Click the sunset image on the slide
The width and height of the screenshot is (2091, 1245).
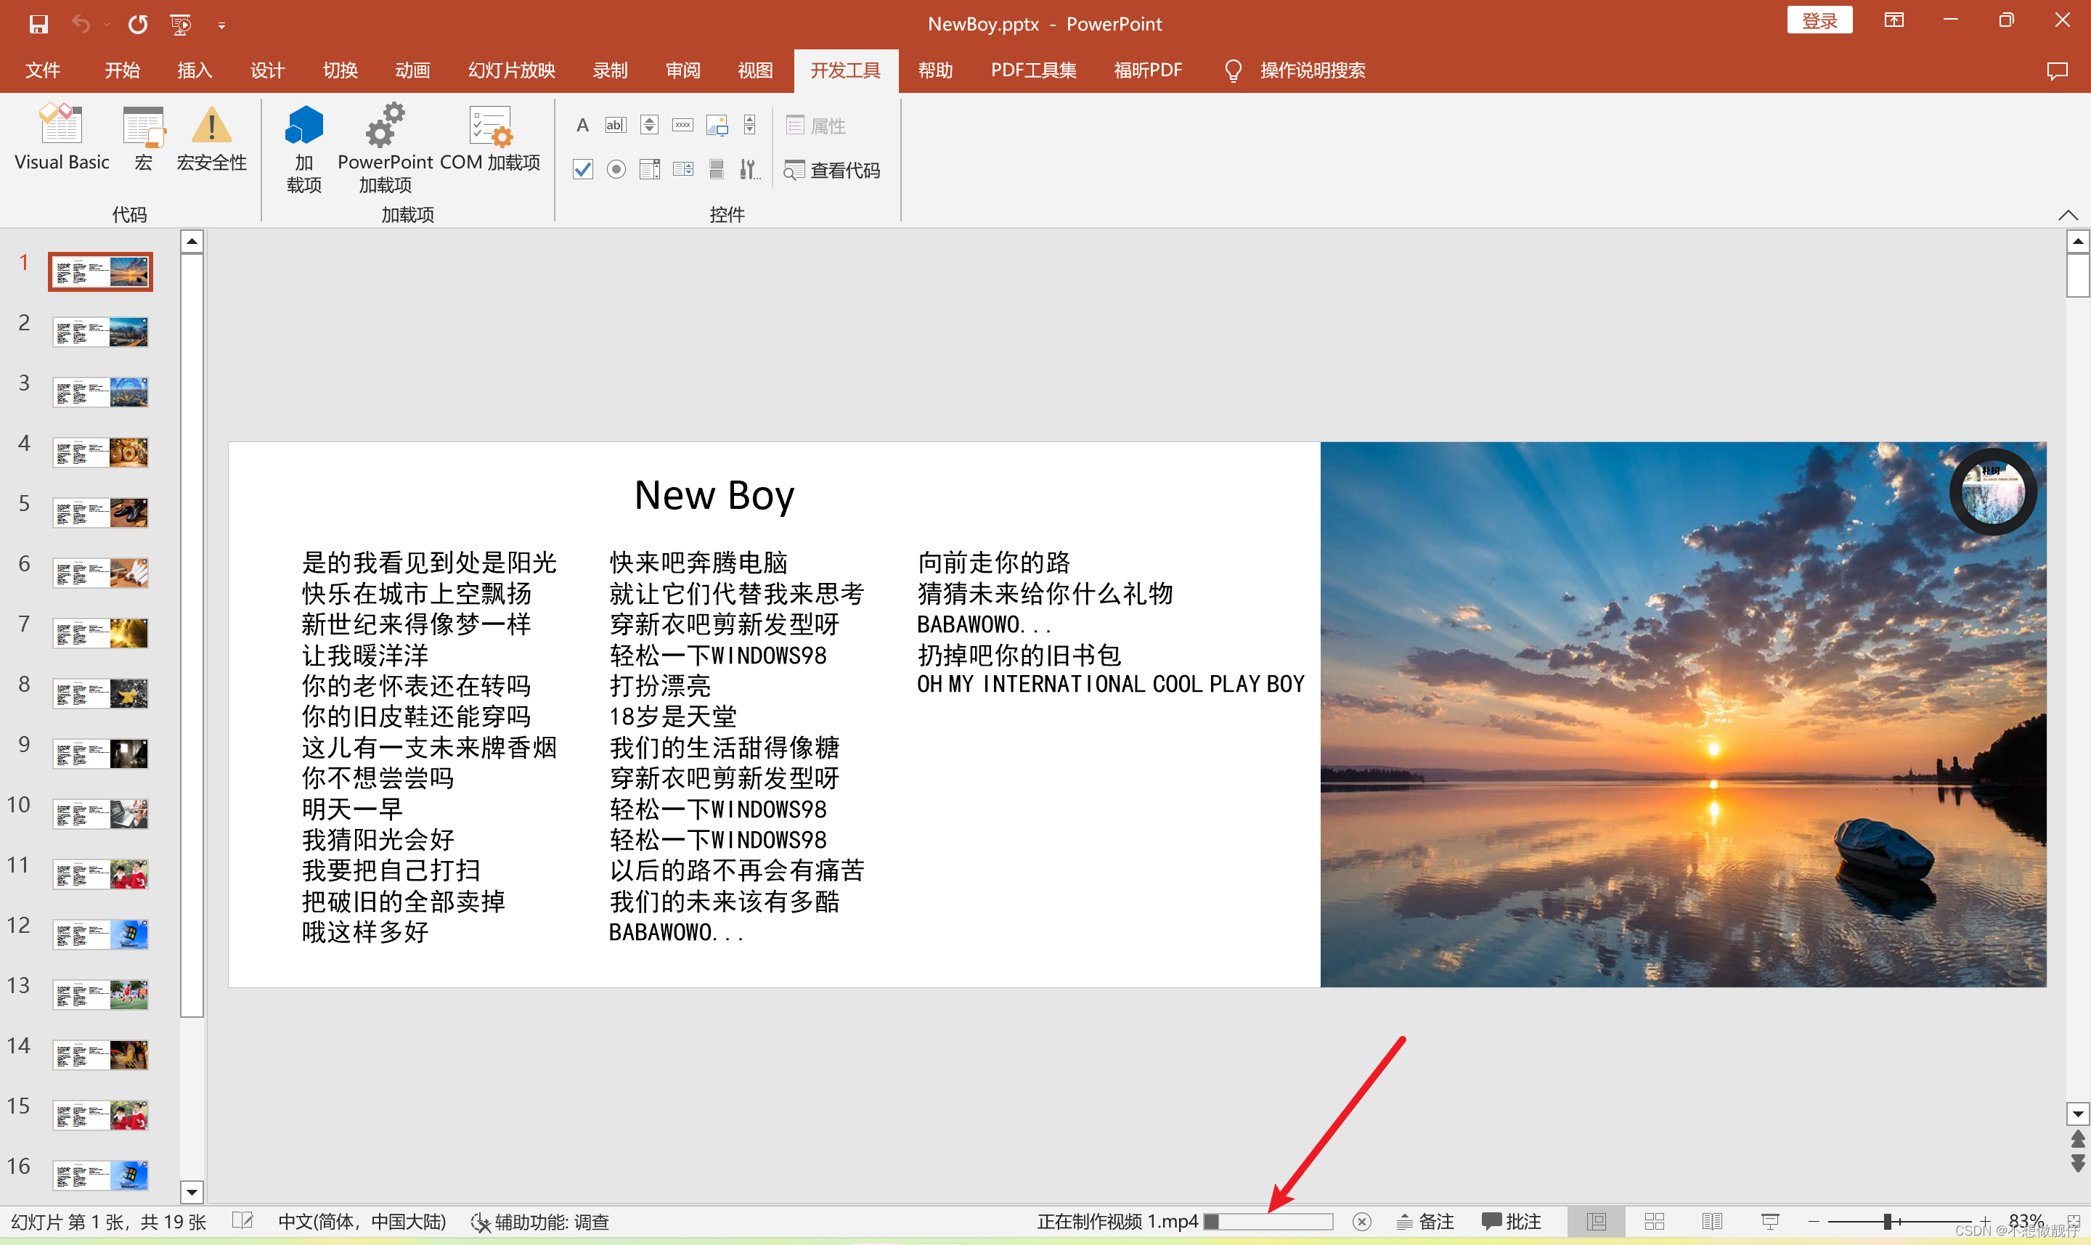tap(1682, 714)
